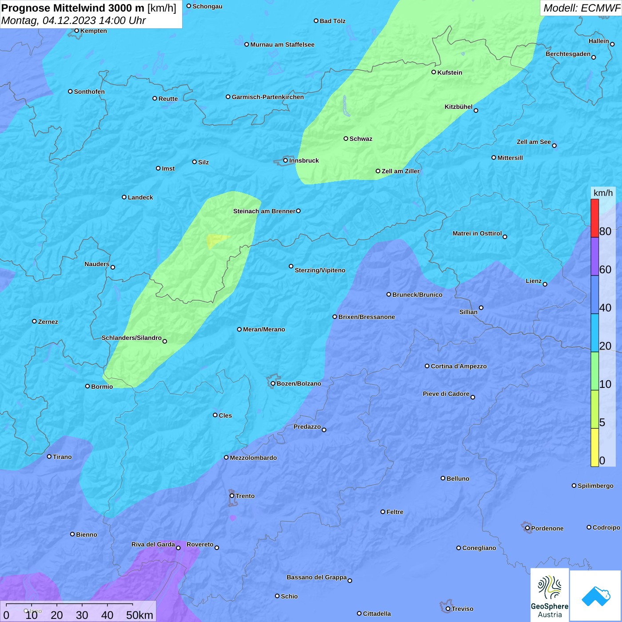Click the Belluno city marker
The image size is (622, 622).
[443, 478]
